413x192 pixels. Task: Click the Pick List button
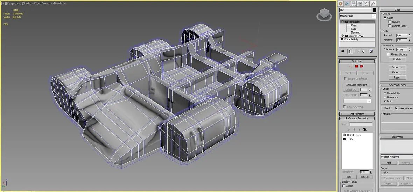coord(365,177)
